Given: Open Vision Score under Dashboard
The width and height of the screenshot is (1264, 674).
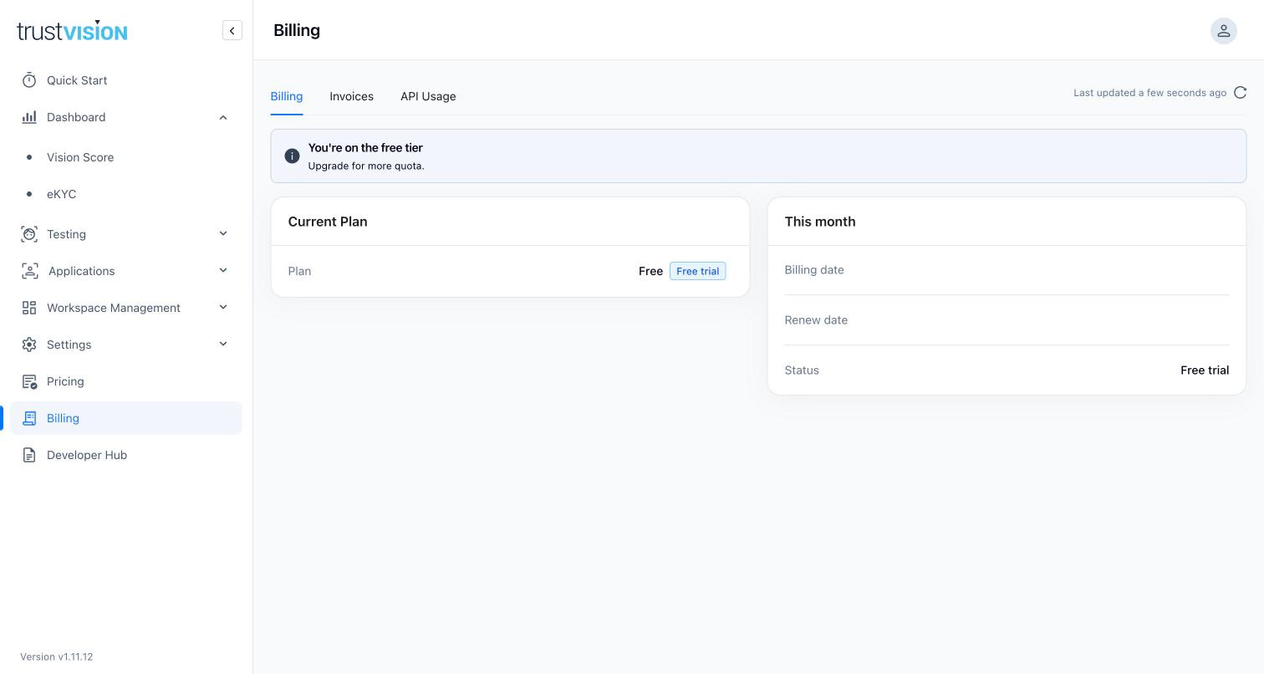Looking at the screenshot, I should [126, 157].
